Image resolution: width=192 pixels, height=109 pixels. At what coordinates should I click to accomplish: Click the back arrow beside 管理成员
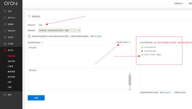click(29, 16)
